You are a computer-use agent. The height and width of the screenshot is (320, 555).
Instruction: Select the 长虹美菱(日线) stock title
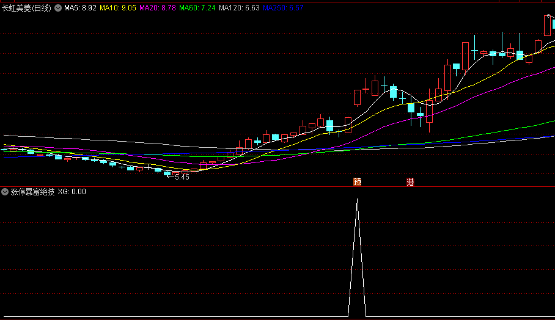26,8
